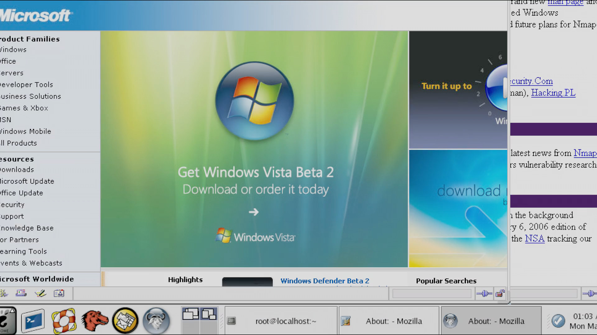Switch to root@localhost terminal taskbar button
This screenshot has height=335, width=597.
click(281, 321)
